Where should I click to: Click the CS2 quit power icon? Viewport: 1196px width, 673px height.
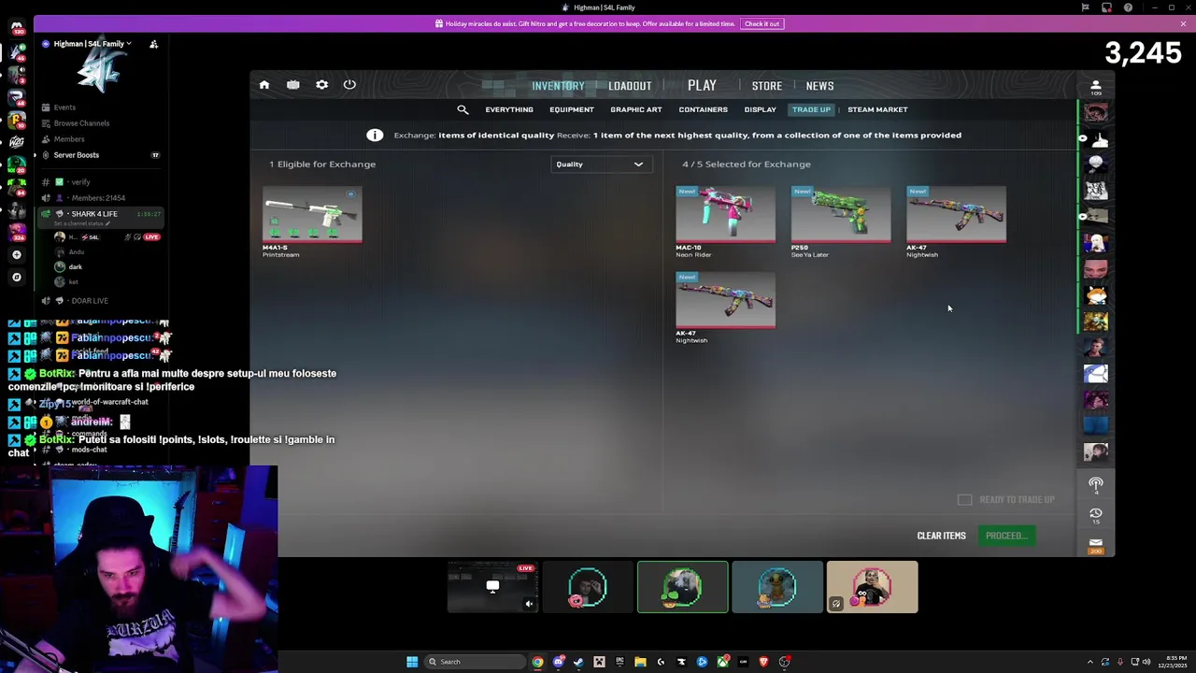coord(349,85)
